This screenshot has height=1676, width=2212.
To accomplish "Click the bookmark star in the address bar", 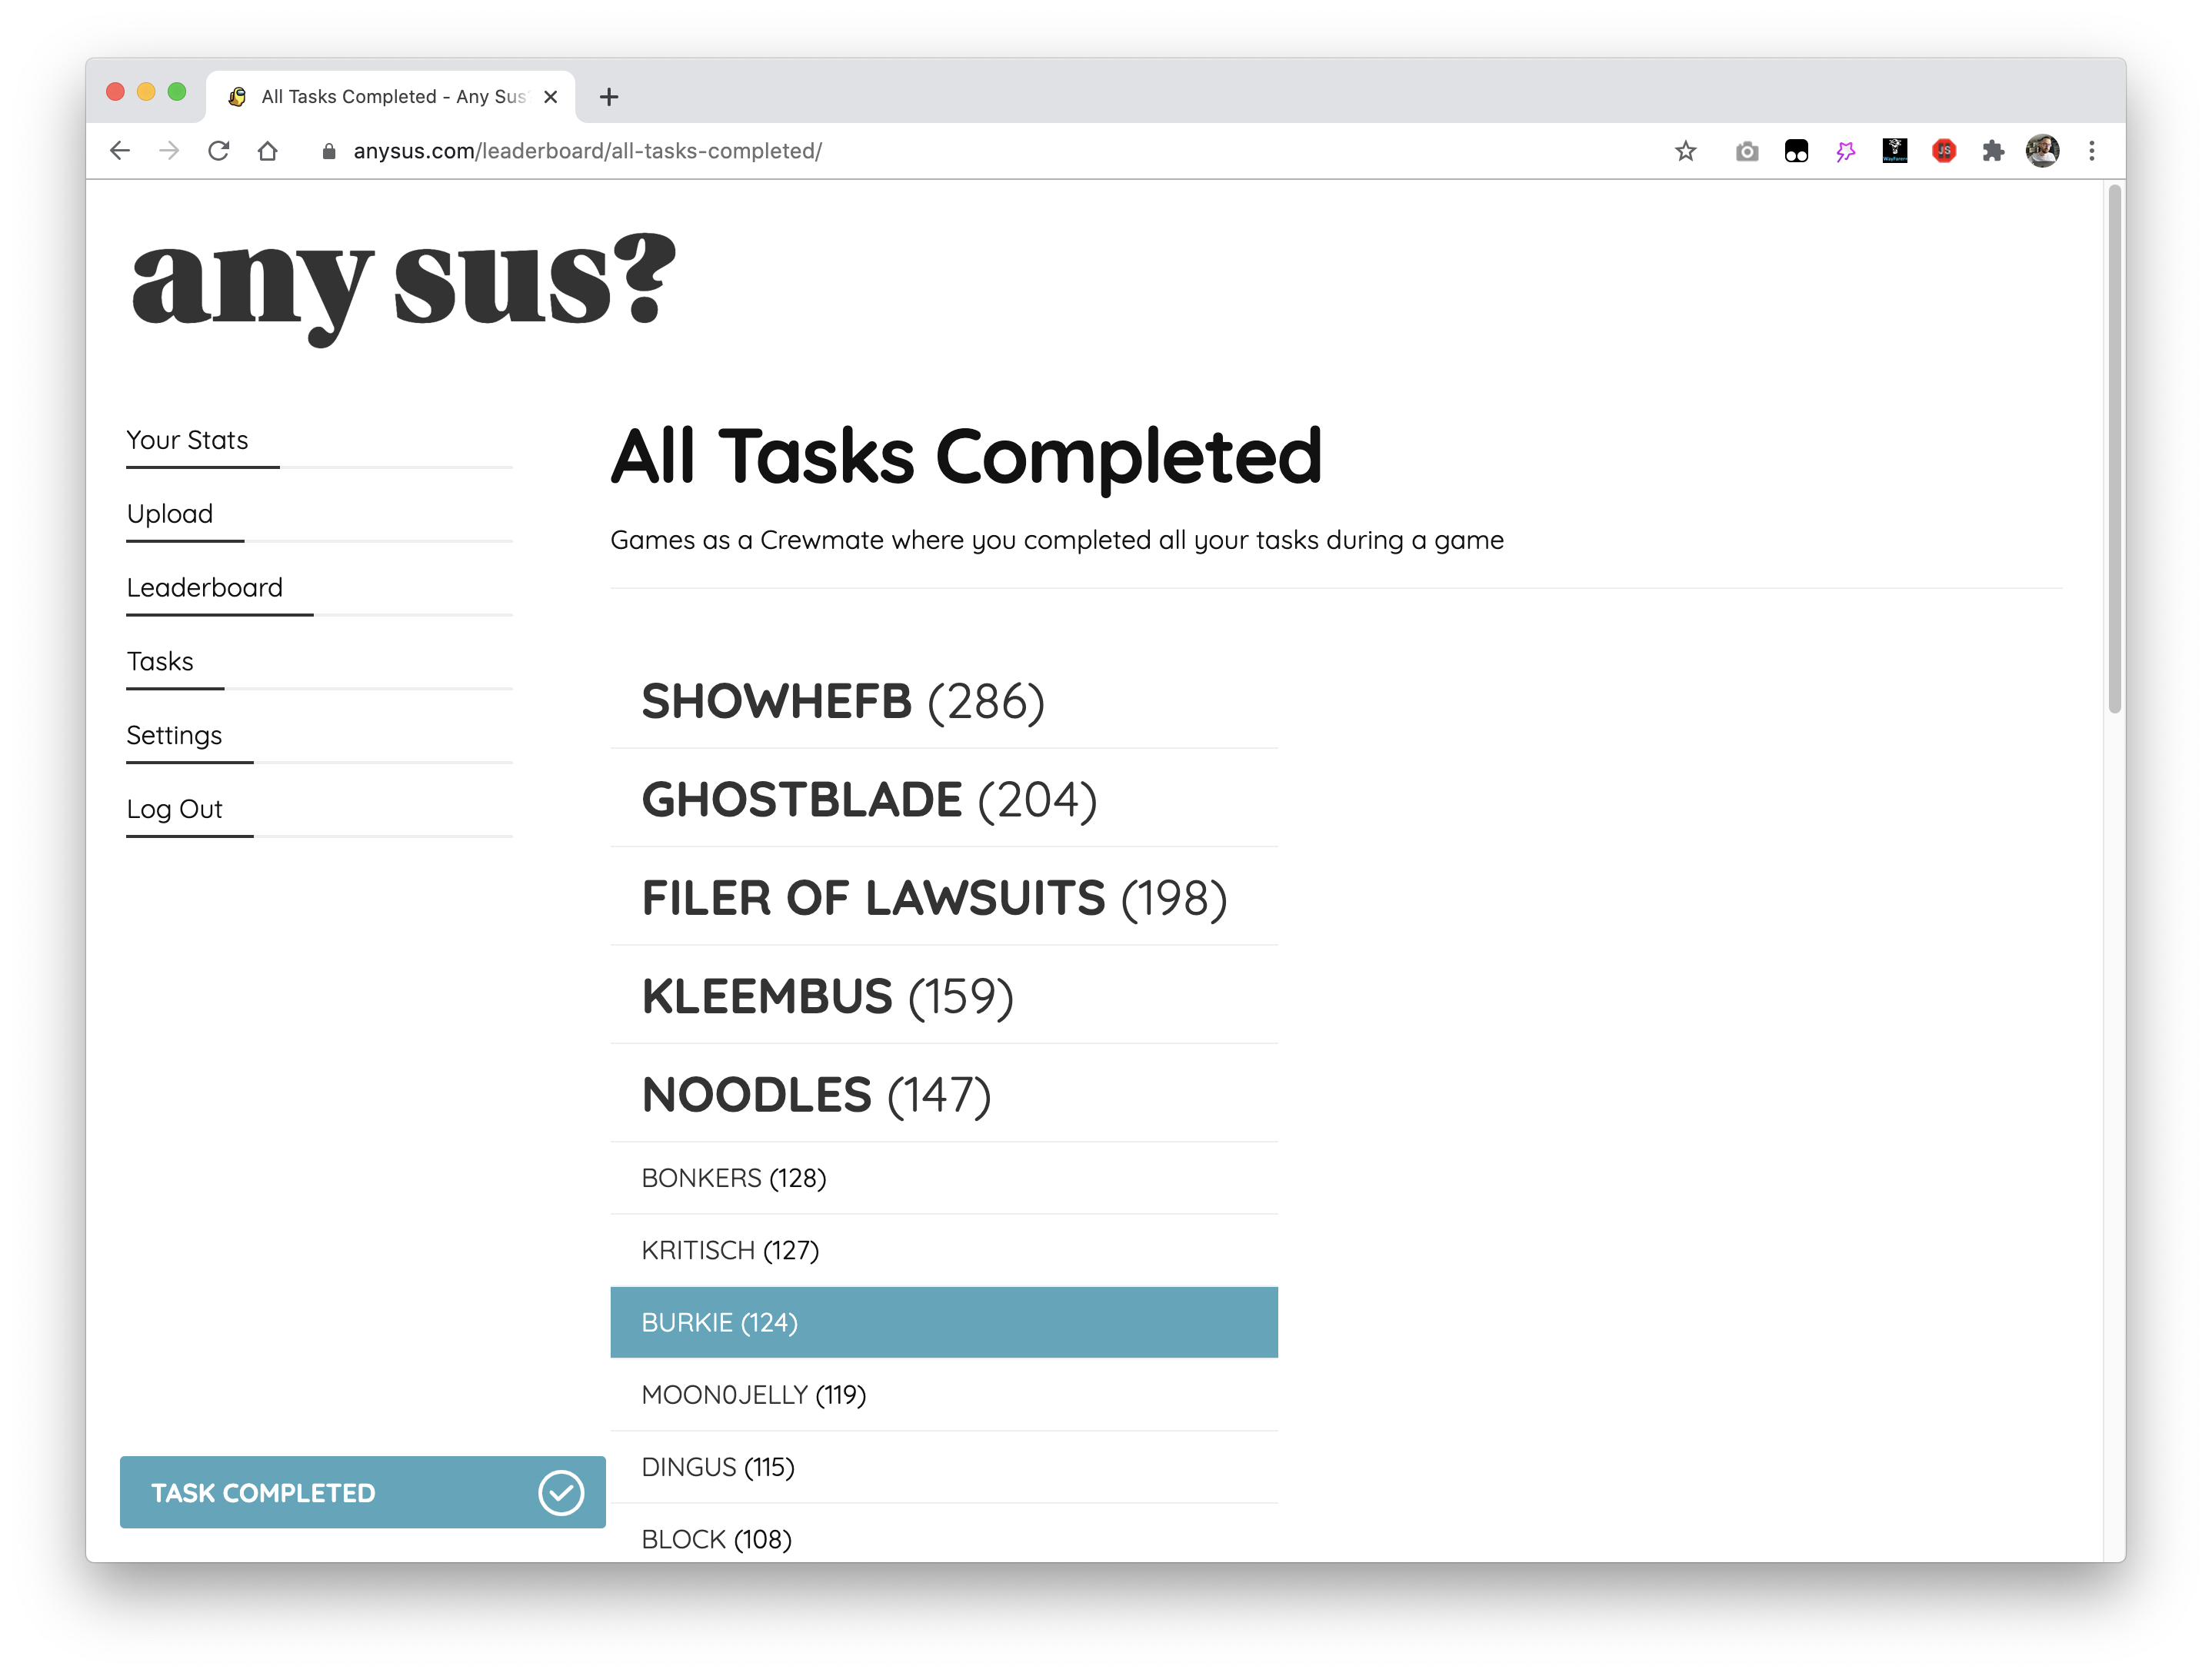I will 1684,151.
